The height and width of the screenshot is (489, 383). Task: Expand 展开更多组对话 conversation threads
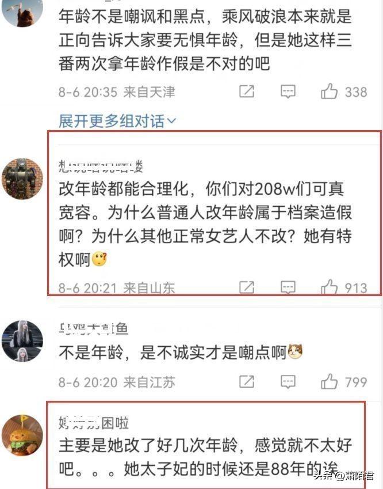[x=117, y=121]
